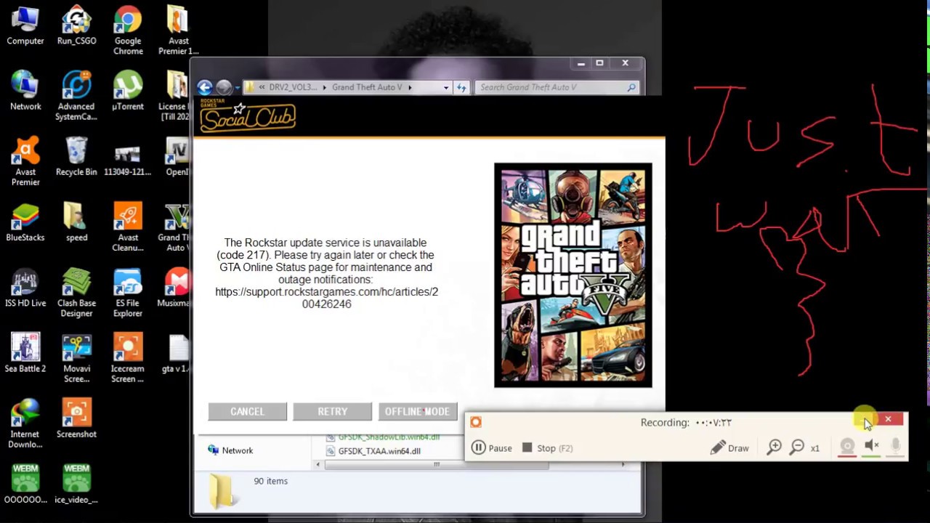The width and height of the screenshot is (930, 523).
Task: Activate the Draw pencil tool
Action: (x=729, y=448)
